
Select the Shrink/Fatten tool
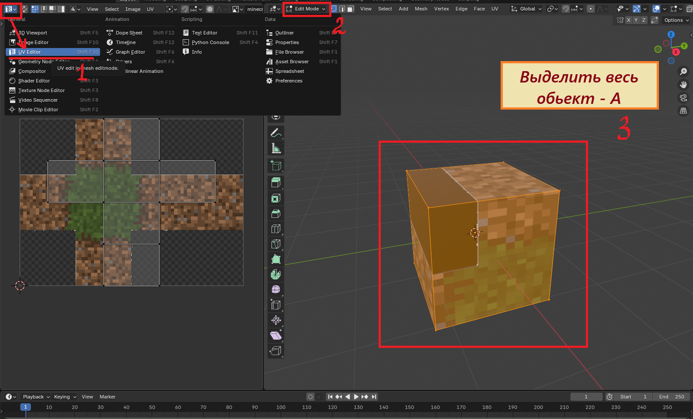(x=275, y=320)
